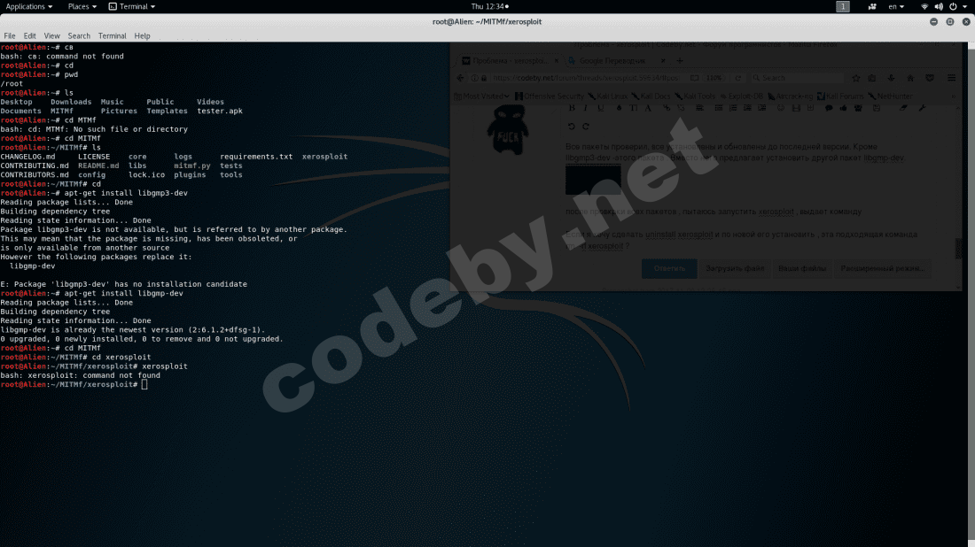The image size is (975, 547).
Task: Click the redo arrow in forum editor
Action: pos(586,126)
